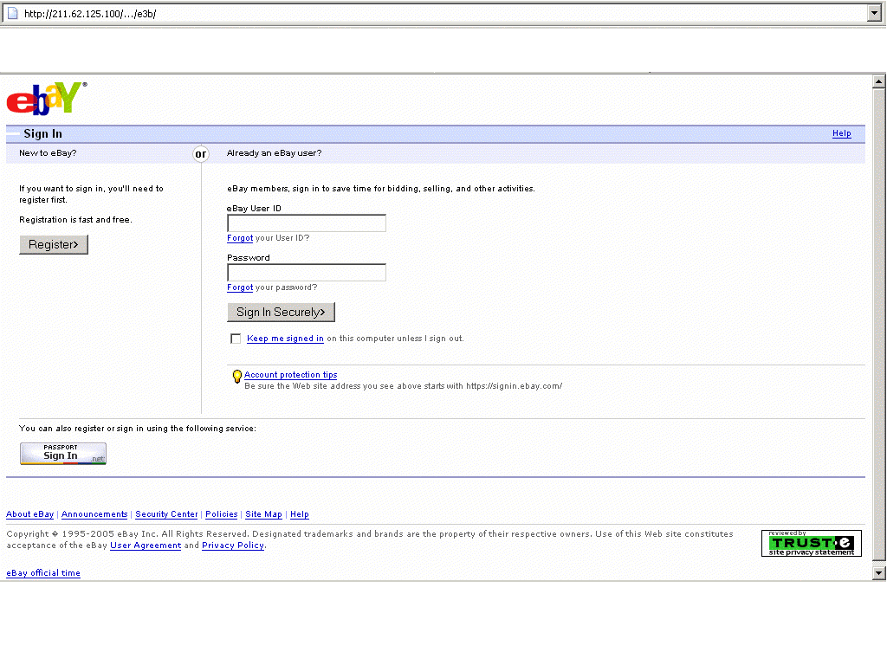Go to Security Center footer link
Viewport: 887px width, 665px height.
(166, 514)
